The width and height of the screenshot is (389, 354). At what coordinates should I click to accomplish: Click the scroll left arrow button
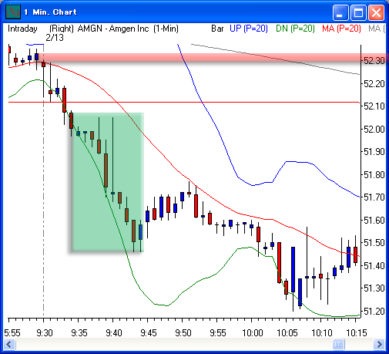pos(9,344)
